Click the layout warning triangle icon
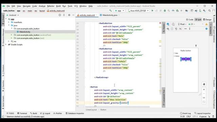This screenshot has height=122, width=217. (206, 24)
